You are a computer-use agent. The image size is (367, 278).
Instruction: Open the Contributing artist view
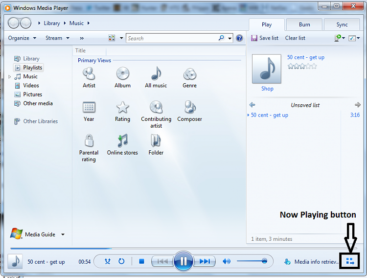[156, 115]
